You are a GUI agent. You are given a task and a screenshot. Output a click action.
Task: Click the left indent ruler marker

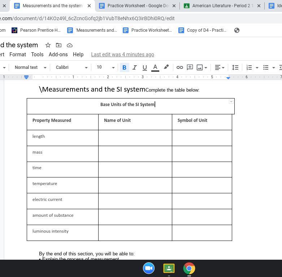[x=26, y=77]
